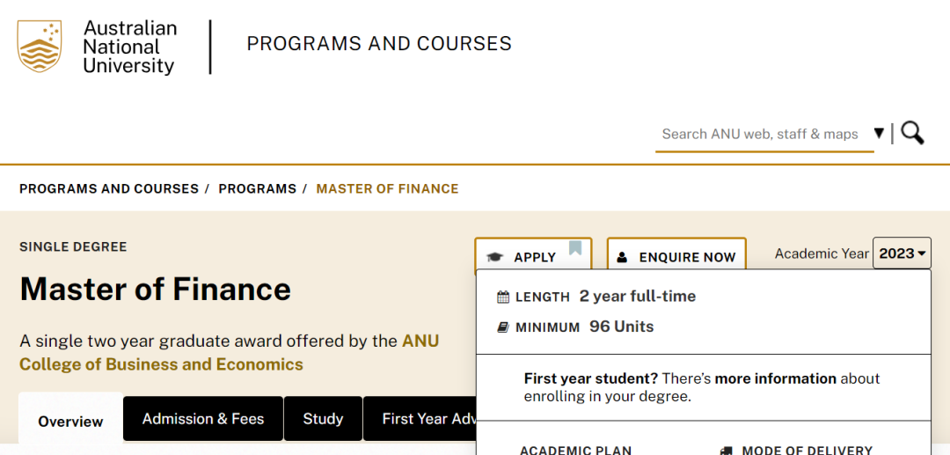Viewport: 950px width, 455px height.
Task: Focus the Search ANU web field
Action: [760, 134]
